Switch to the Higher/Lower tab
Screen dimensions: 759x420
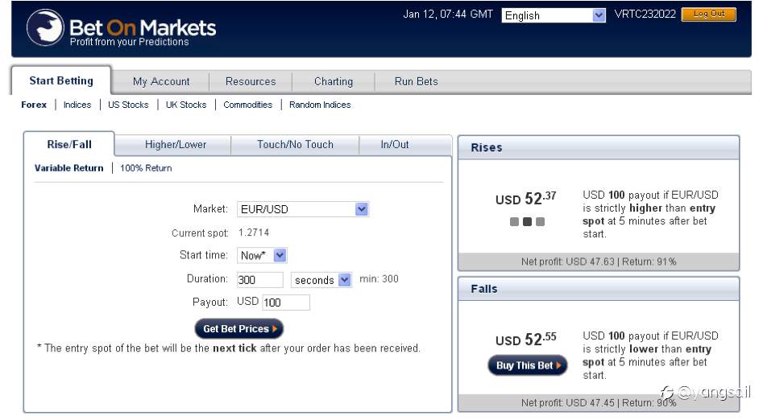175,145
